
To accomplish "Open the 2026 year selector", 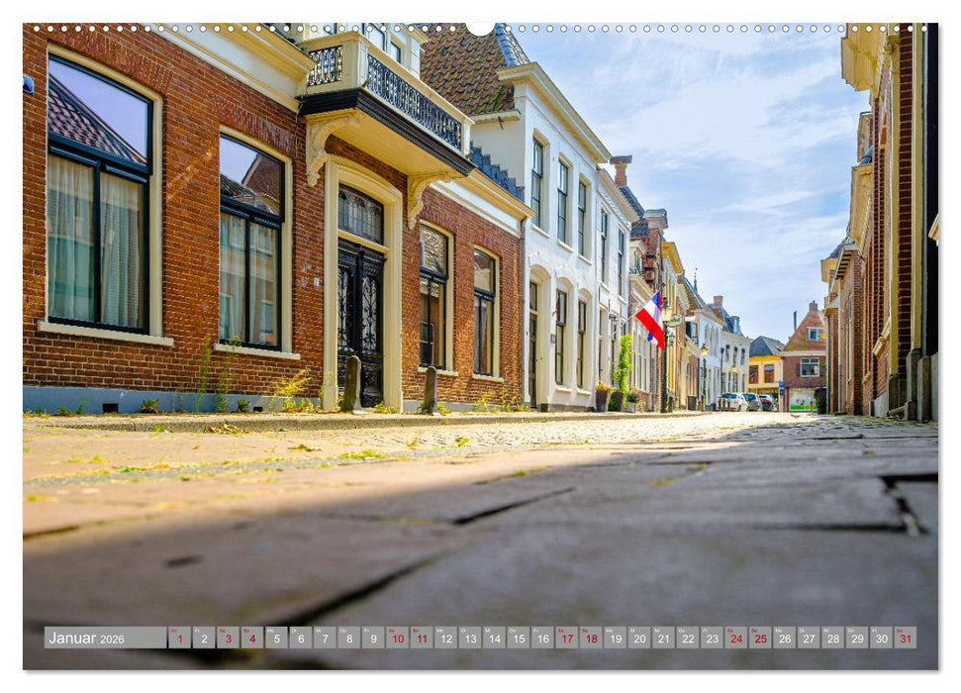I will click(x=111, y=642).
